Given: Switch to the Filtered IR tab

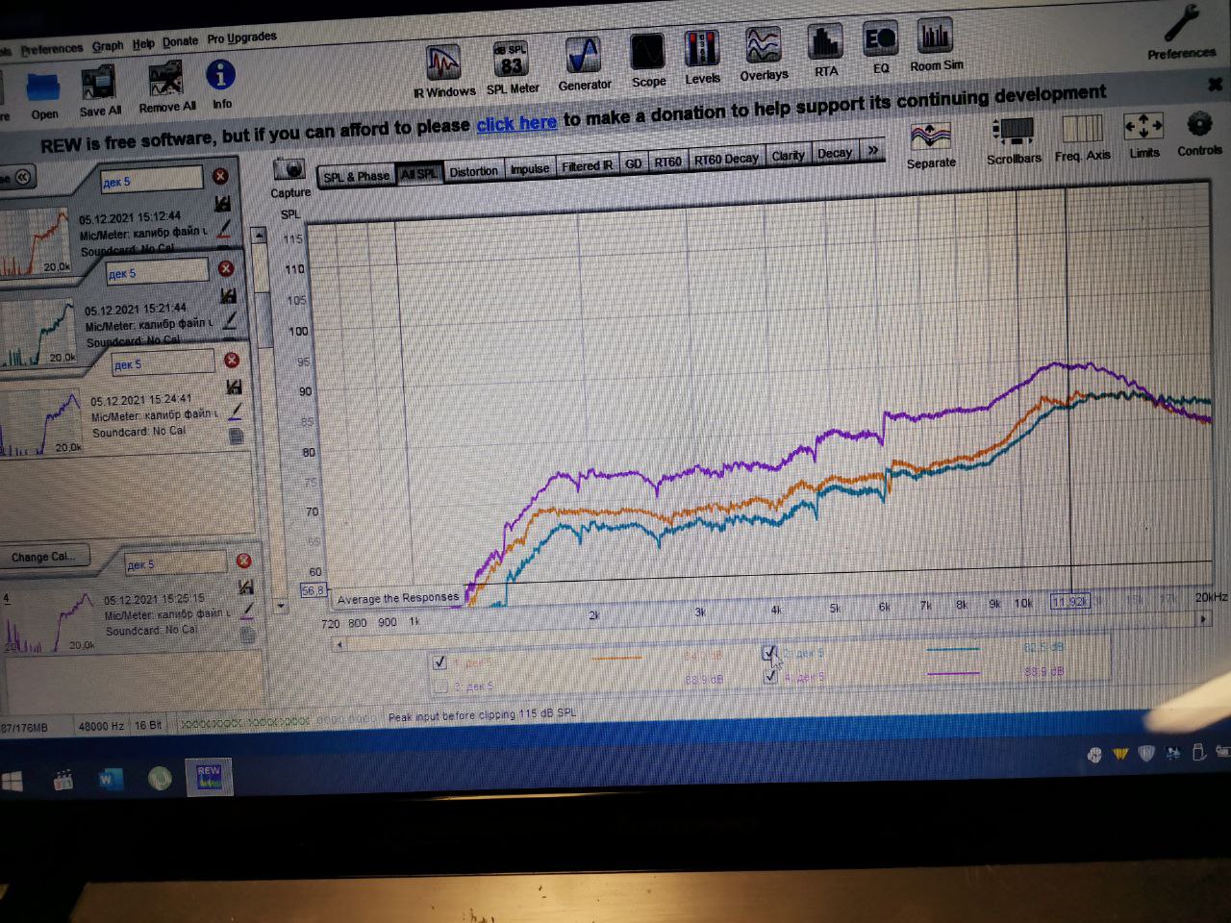Looking at the screenshot, I should point(587,165).
